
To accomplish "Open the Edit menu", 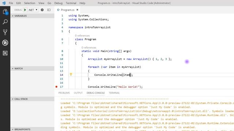I will pyautogui.click(x=19, y=3).
